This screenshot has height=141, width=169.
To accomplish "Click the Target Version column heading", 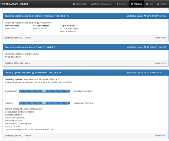I will (68, 25).
